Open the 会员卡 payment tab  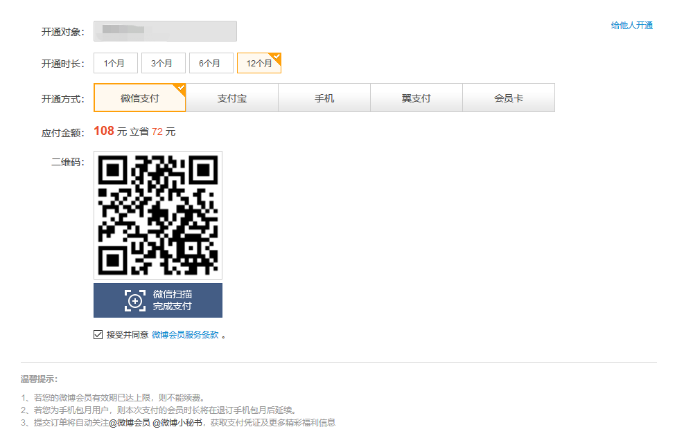pyautogui.click(x=508, y=98)
